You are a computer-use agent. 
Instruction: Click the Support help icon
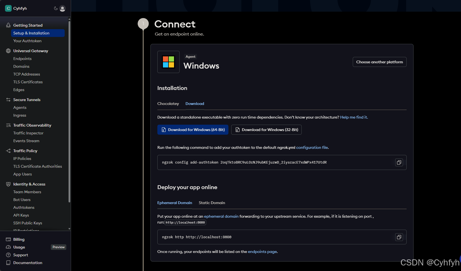[x=8, y=255]
